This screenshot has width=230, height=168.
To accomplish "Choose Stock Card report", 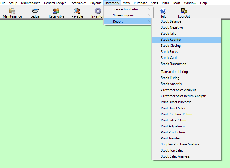I will (186, 58).
